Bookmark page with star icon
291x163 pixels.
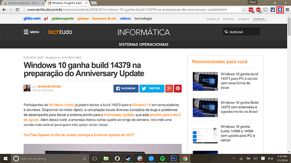(244, 10)
